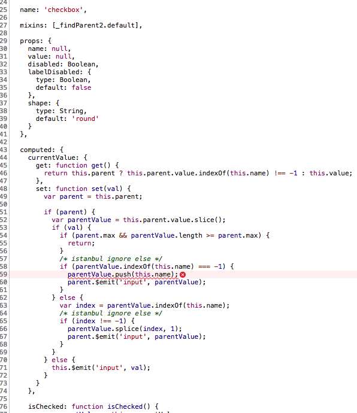
Task: Click "parent.$emit('input', parentValue);" on line 67
Action: click(x=137, y=336)
